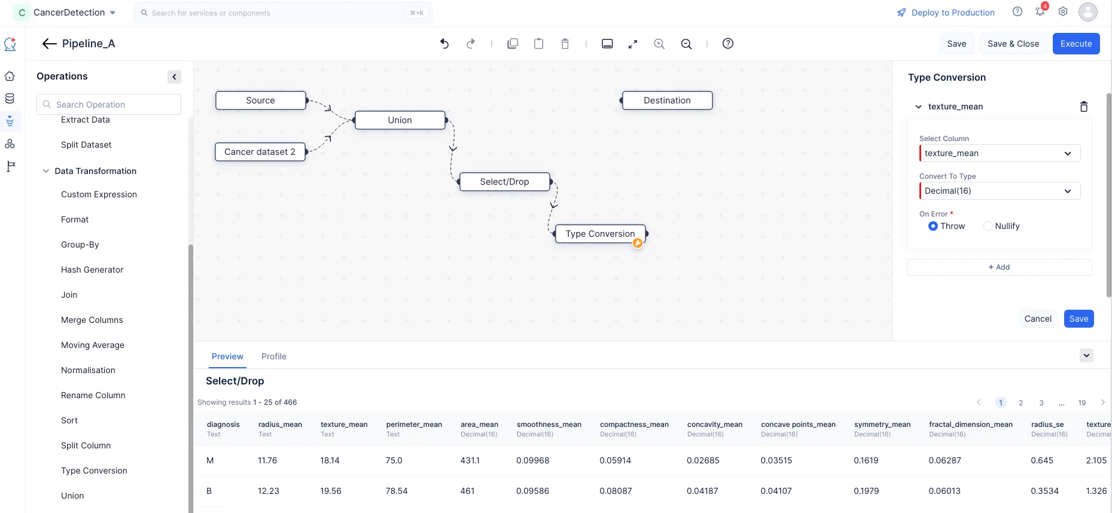
Task: Delete texture_mean conversion with trash icon
Action: tap(1084, 106)
